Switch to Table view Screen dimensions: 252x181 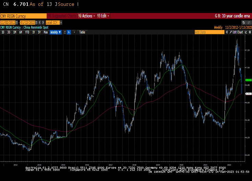point(82,32)
